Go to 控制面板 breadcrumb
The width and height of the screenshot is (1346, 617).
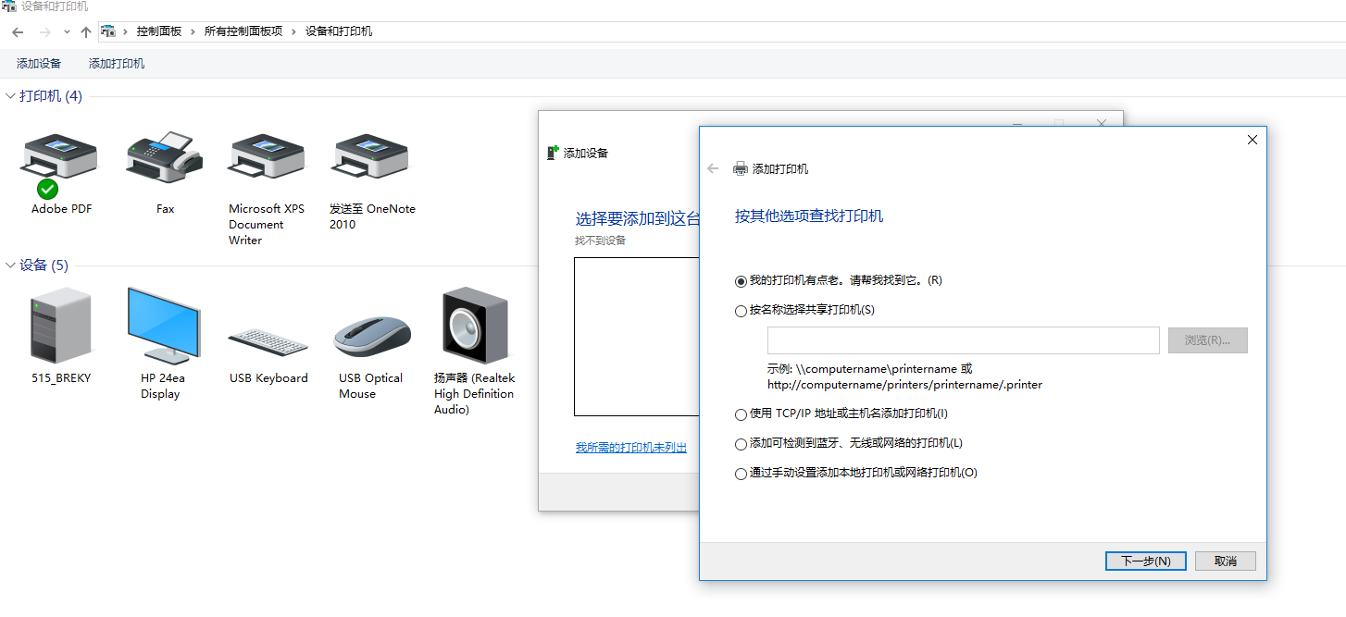coord(159,31)
